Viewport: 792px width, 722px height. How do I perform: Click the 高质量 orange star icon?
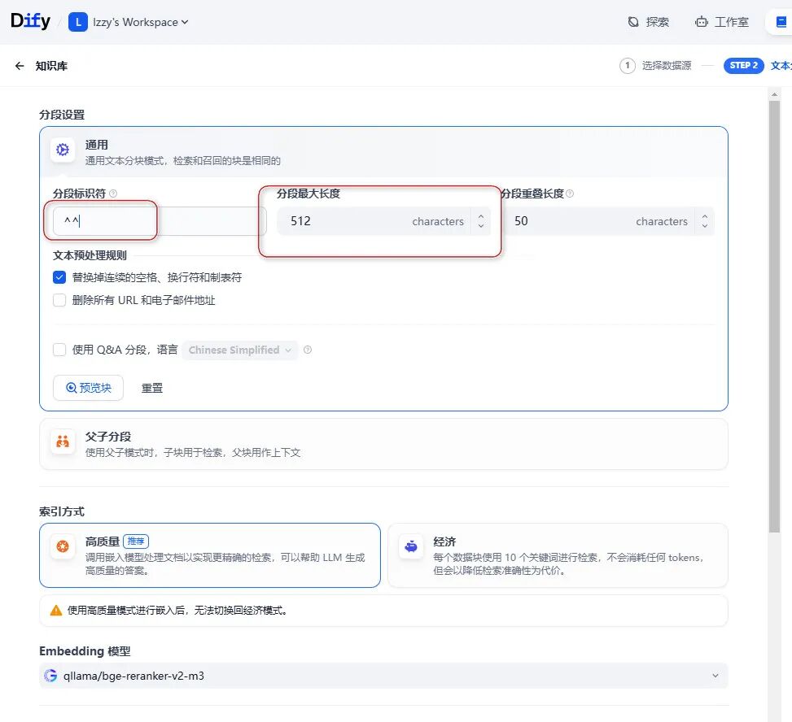[x=63, y=546]
